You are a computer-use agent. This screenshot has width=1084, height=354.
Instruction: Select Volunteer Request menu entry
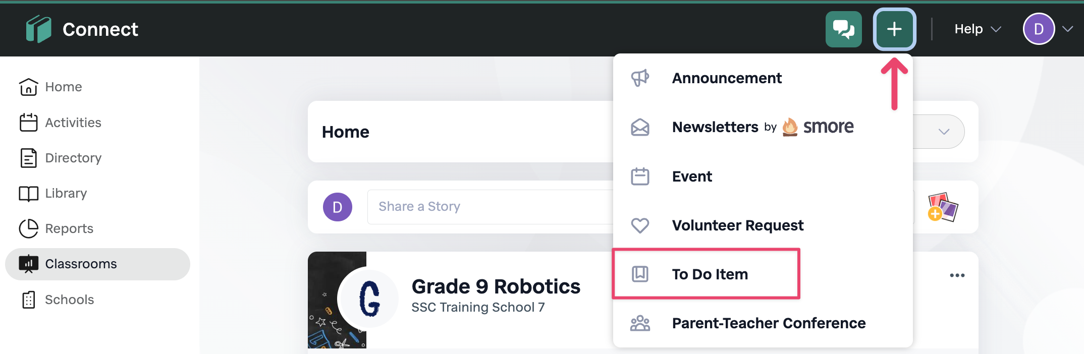(737, 225)
